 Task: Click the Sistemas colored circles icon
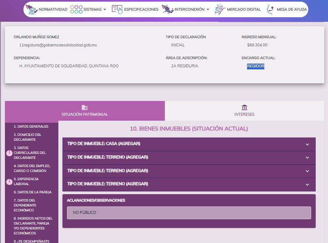pos(76,9)
